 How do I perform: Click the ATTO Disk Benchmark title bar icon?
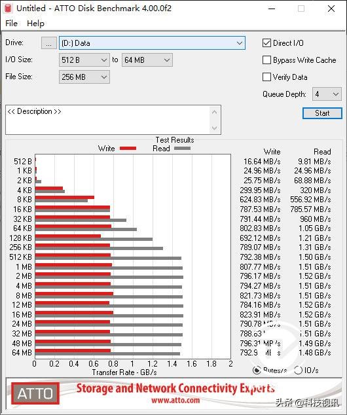coord(8,9)
